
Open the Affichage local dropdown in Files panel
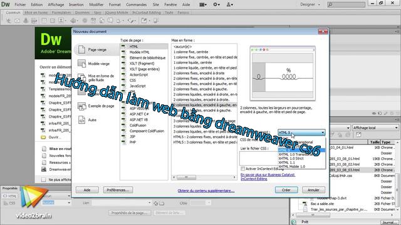[x=375, y=127]
